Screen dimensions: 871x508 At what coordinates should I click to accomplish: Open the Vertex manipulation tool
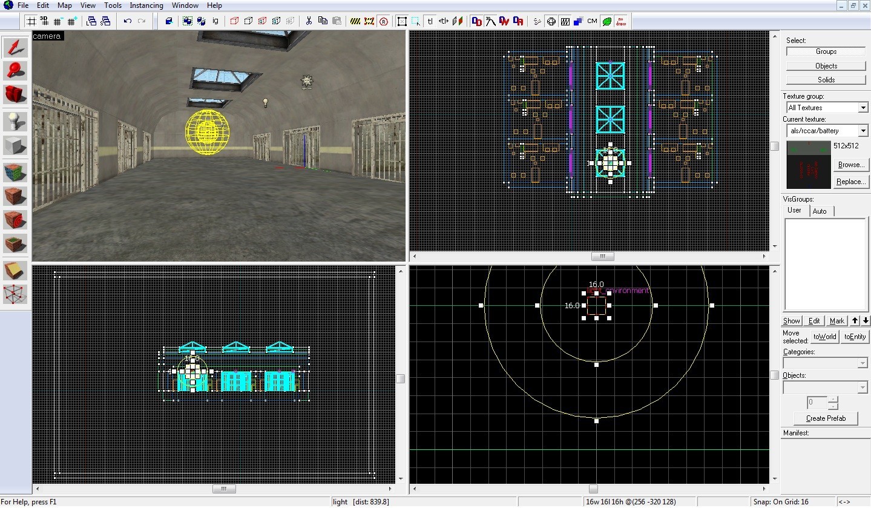(x=16, y=294)
